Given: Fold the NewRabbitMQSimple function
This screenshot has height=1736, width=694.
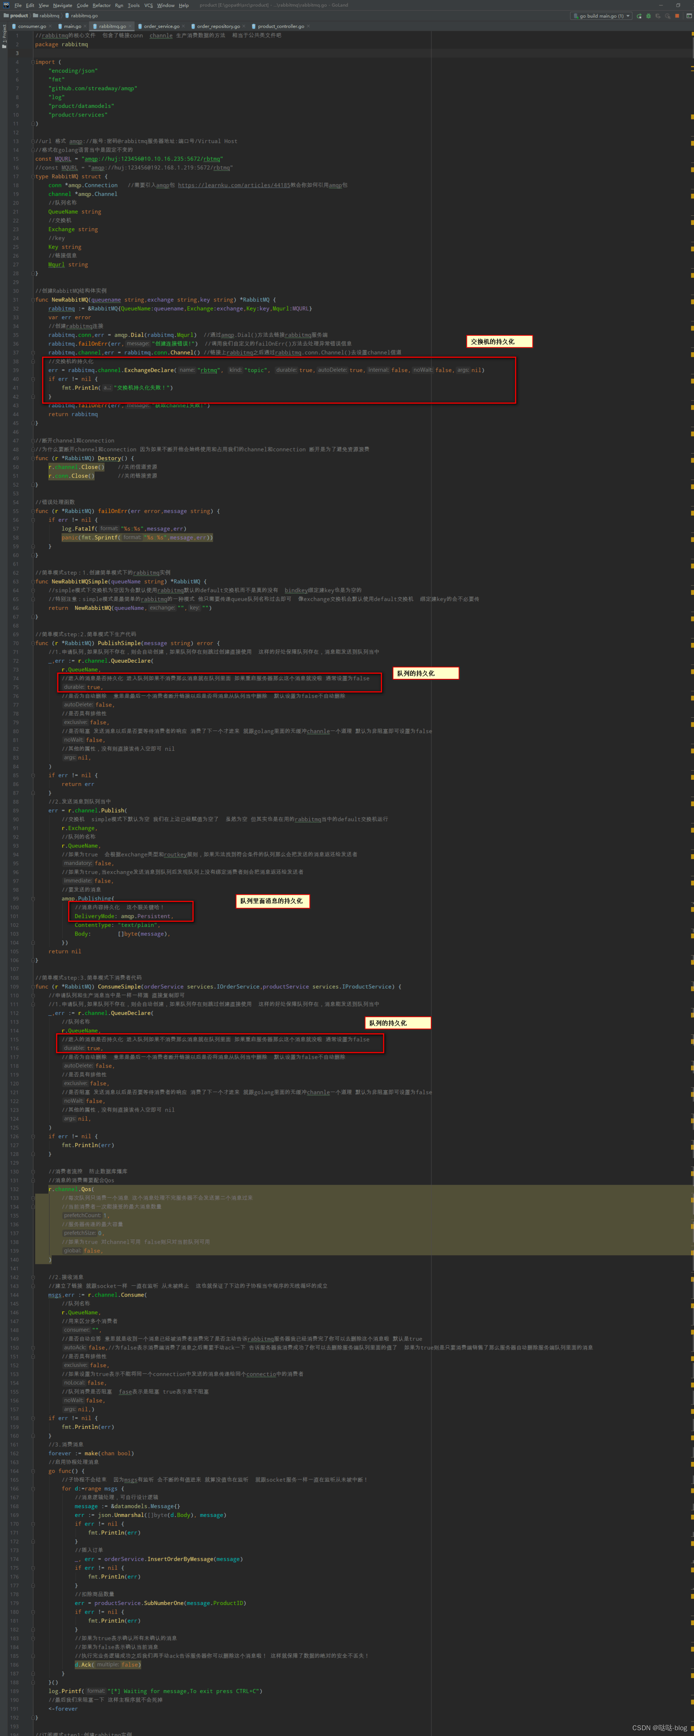Looking at the screenshot, I should click(32, 582).
